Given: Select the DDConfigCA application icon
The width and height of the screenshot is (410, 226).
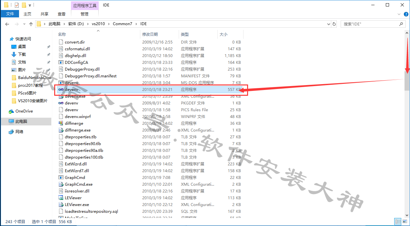Looking at the screenshot, I should (x=61, y=62).
